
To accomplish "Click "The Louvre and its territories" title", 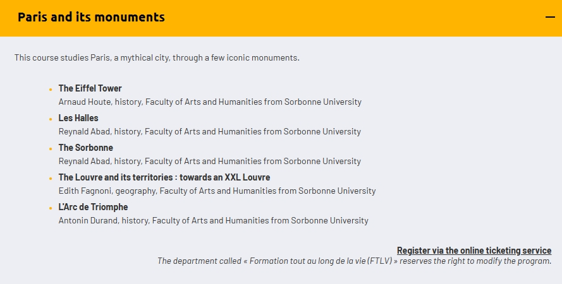I will [164, 177].
